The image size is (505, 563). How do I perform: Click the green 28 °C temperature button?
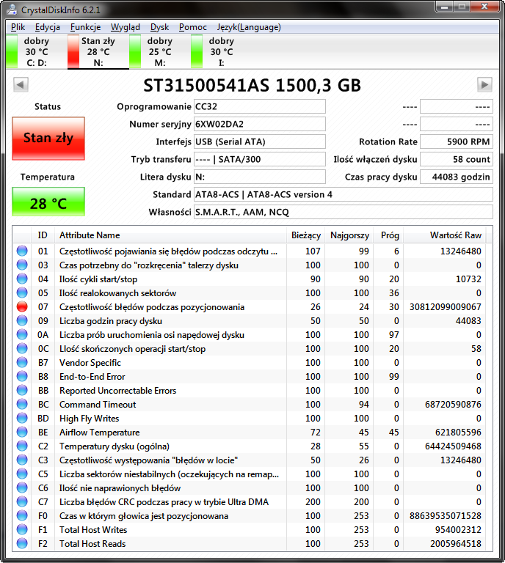[48, 202]
